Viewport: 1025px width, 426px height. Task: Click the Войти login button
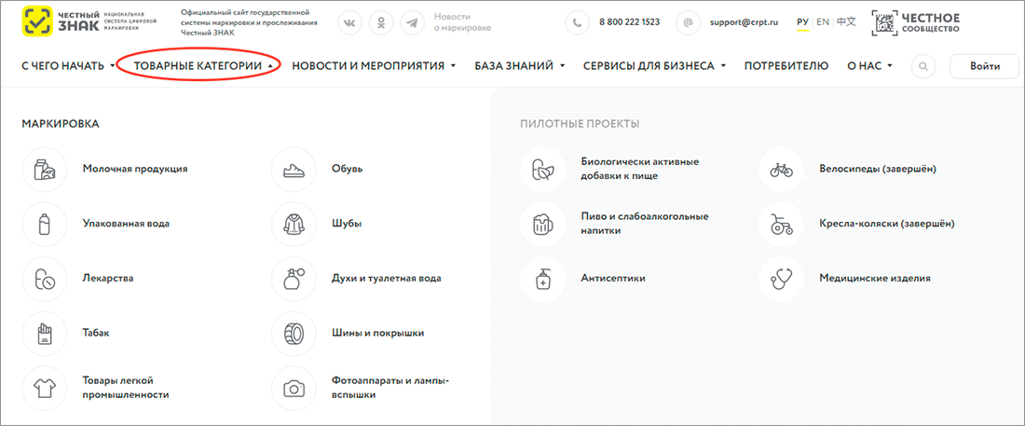click(985, 66)
